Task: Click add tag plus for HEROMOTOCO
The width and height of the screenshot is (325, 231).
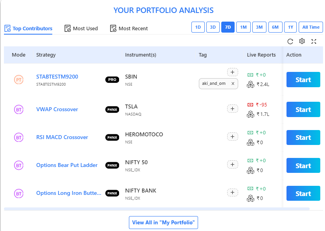Action: tap(232, 137)
